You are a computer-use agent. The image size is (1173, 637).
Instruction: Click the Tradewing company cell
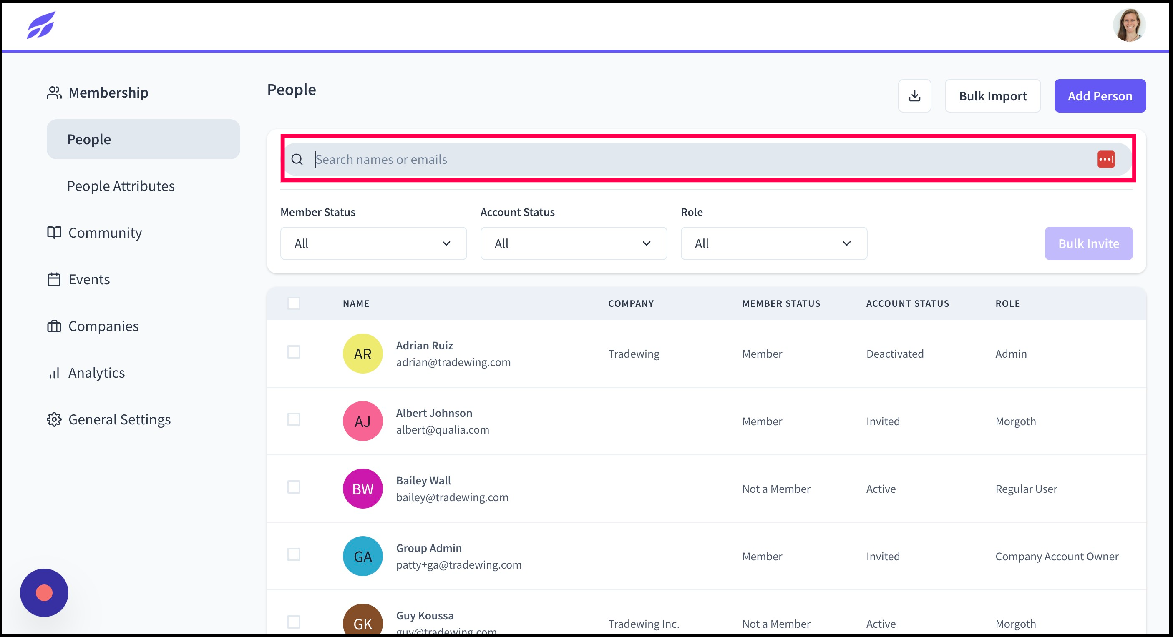click(634, 354)
